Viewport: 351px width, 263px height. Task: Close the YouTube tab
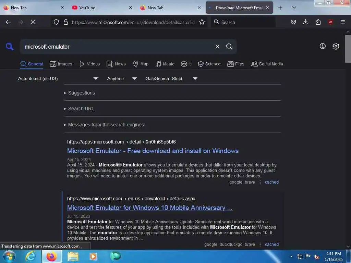[131, 8]
